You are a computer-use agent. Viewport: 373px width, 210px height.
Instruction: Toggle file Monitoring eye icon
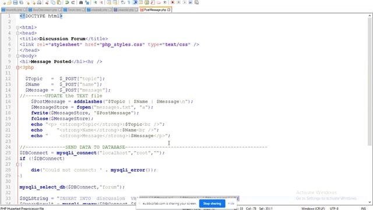(164, 2)
